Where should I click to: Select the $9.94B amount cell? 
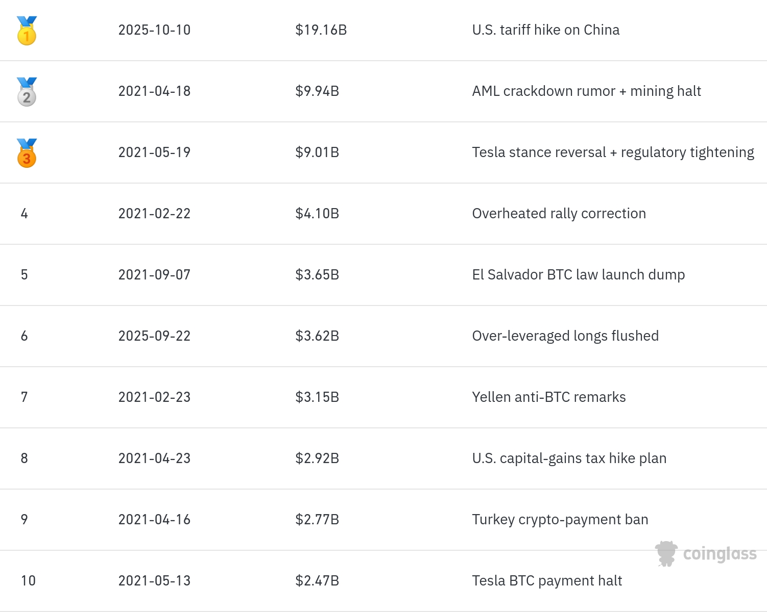[x=317, y=91]
